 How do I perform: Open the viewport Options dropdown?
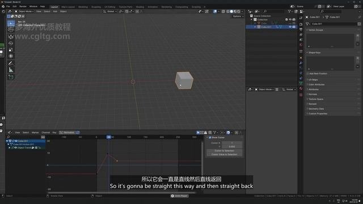tap(238, 16)
